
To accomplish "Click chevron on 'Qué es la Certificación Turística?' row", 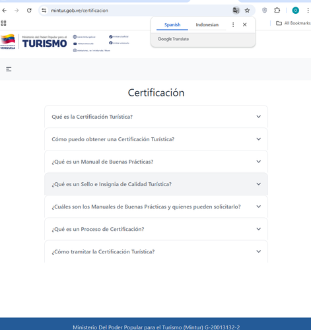I will pyautogui.click(x=259, y=116).
